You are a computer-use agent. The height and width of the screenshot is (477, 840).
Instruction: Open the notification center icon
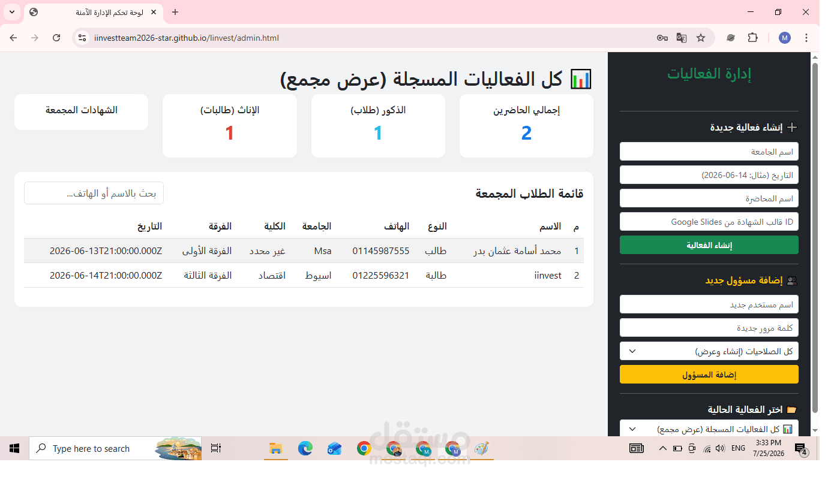[800, 448]
